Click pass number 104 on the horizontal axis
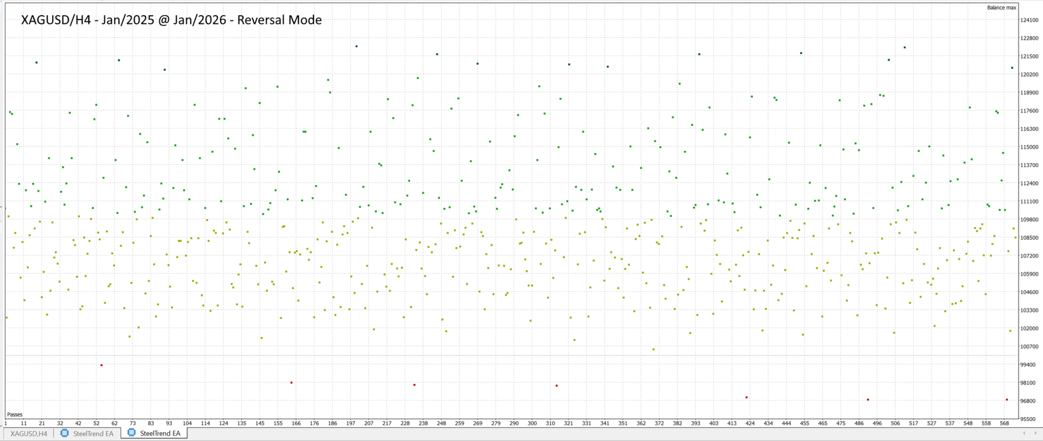 (x=187, y=423)
